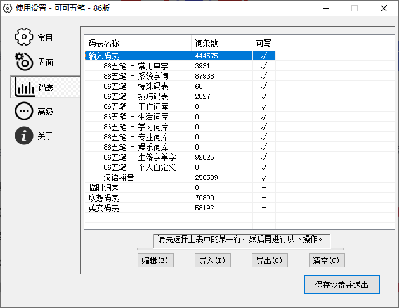Click the writable checkmark for 生僻字单字

[264, 157]
